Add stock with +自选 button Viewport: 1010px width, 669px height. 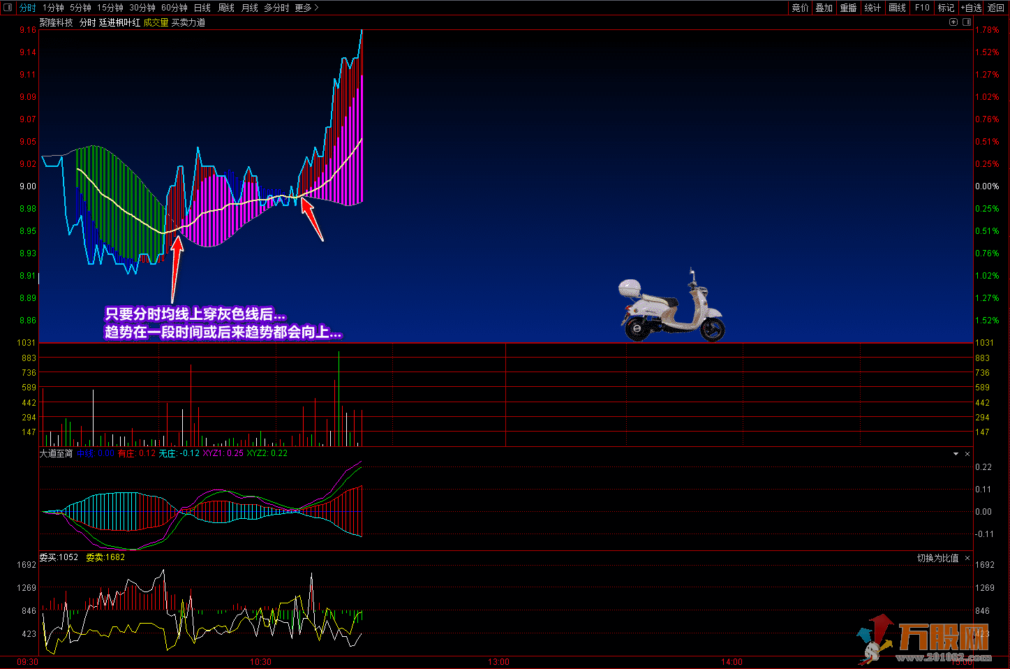[x=971, y=8]
